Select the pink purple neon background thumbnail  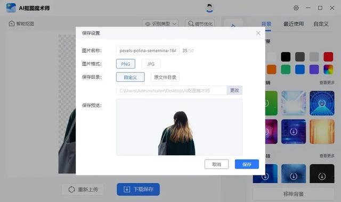click(x=271, y=131)
